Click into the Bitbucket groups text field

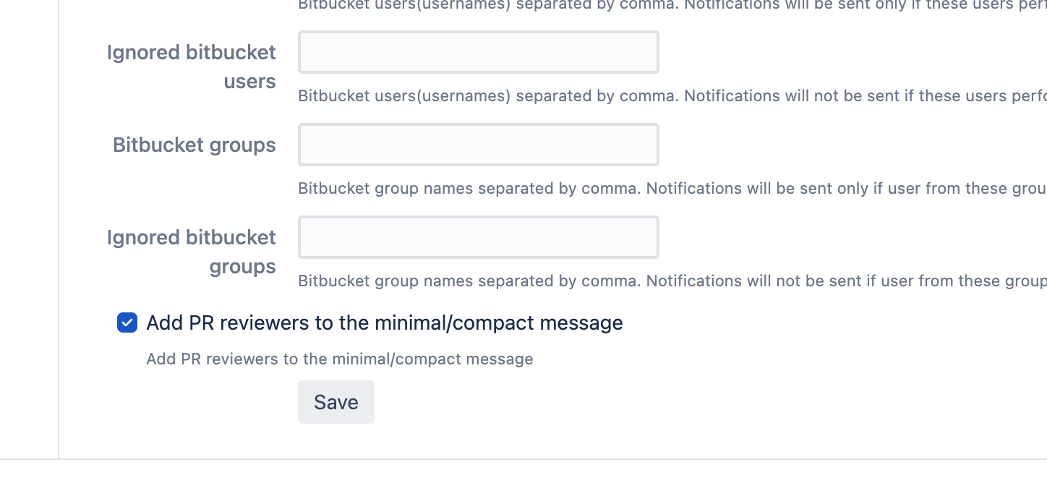[478, 145]
